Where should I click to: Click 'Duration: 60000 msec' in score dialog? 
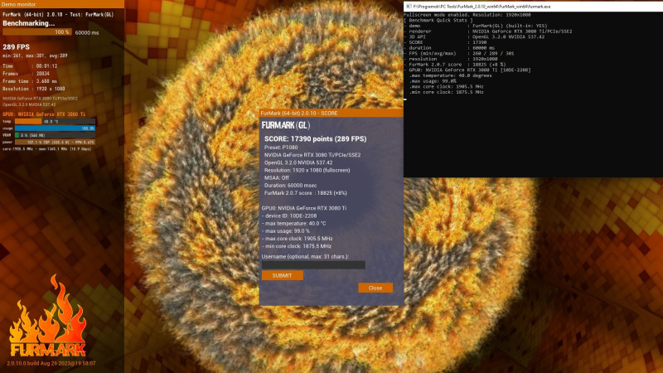click(x=290, y=185)
